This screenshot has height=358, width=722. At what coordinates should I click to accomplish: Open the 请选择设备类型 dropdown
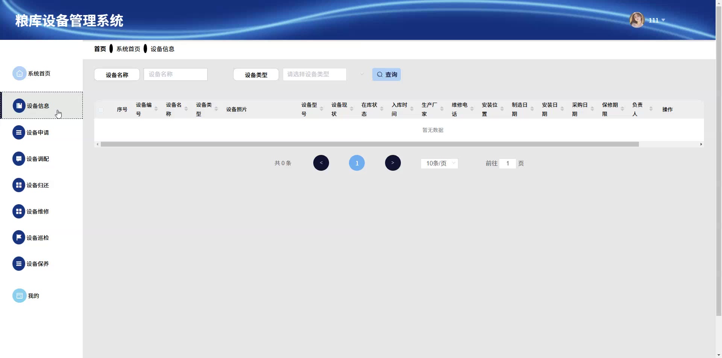point(314,74)
